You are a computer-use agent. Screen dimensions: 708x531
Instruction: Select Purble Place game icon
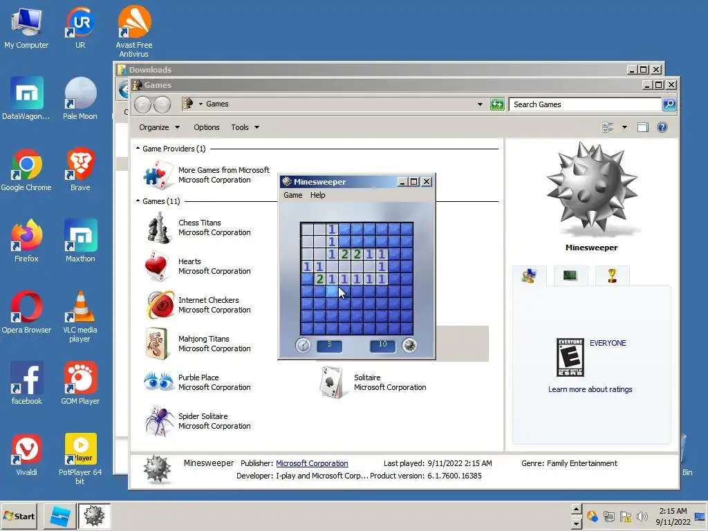(158, 382)
